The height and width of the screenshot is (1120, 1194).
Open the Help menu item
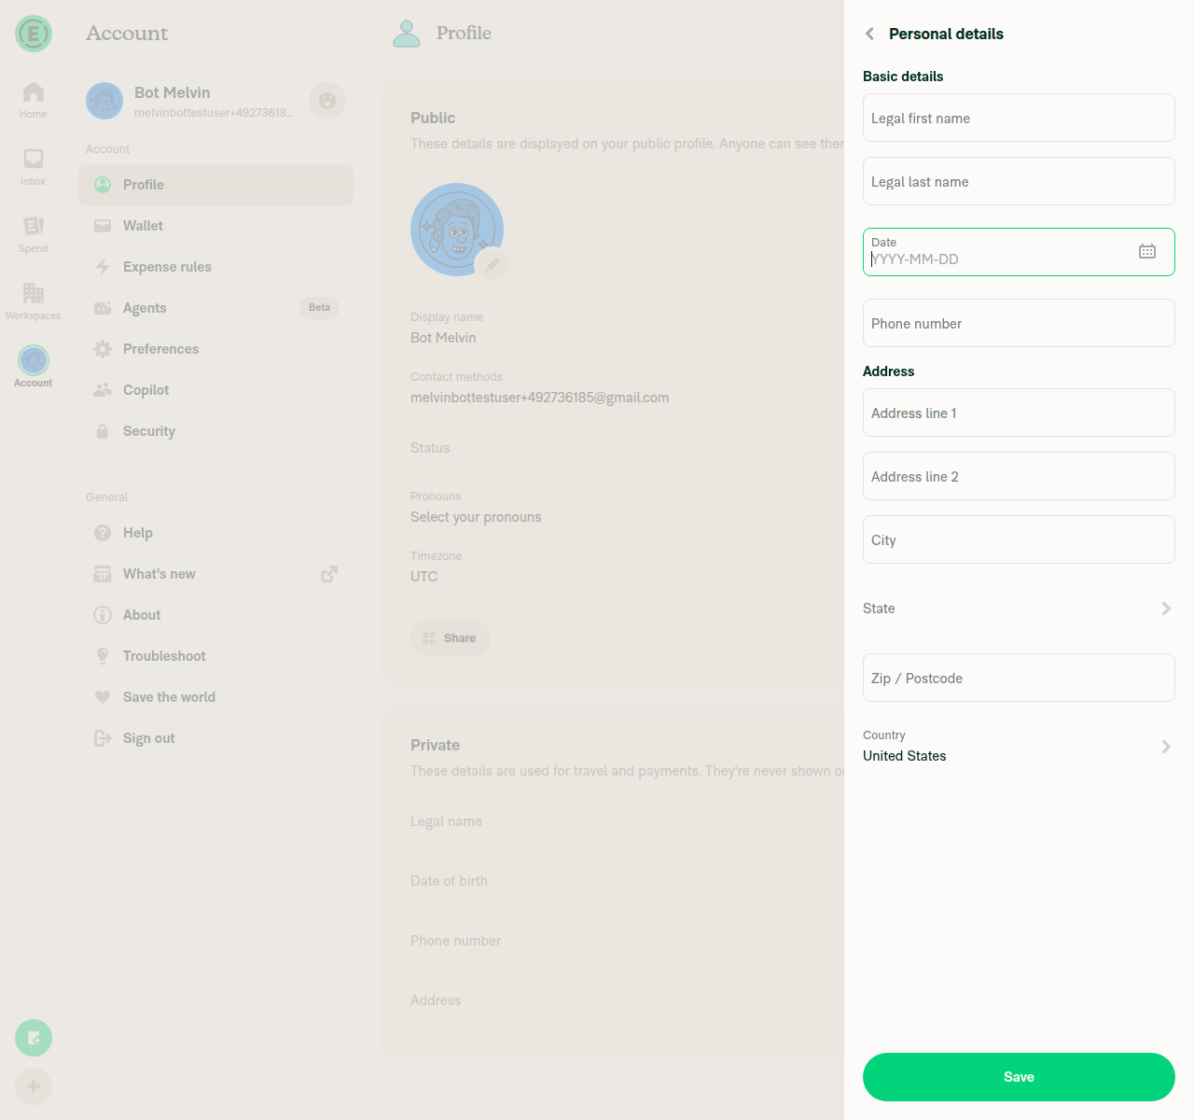coord(215,533)
